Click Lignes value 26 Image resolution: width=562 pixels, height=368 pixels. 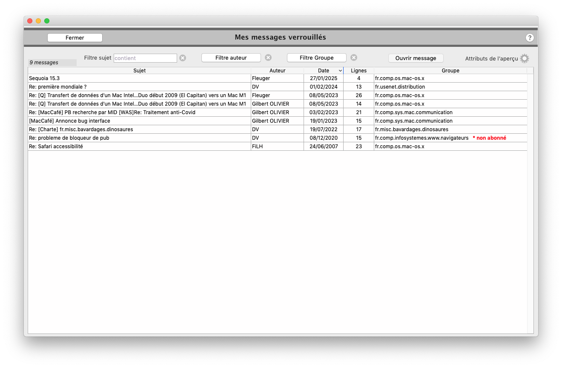pyautogui.click(x=358, y=95)
